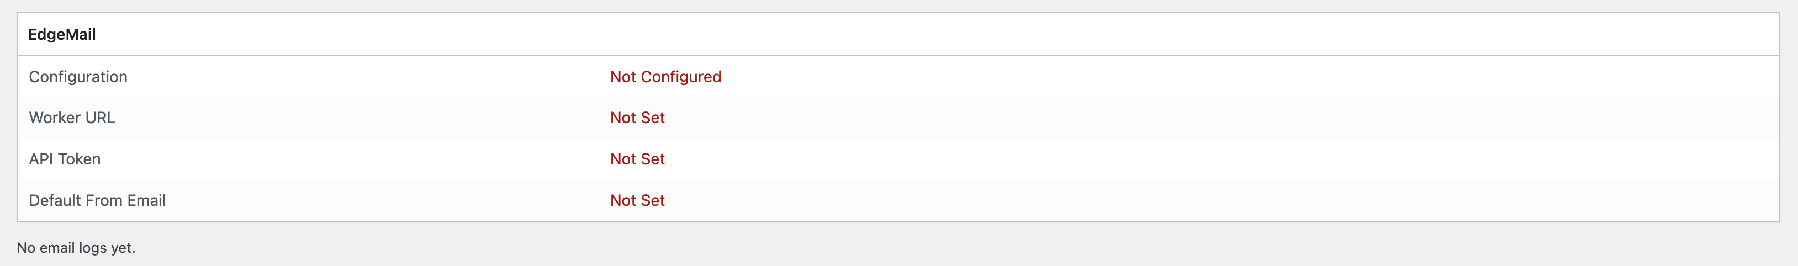The width and height of the screenshot is (1798, 266).
Task: Click the API Token label
Action: pyautogui.click(x=65, y=159)
